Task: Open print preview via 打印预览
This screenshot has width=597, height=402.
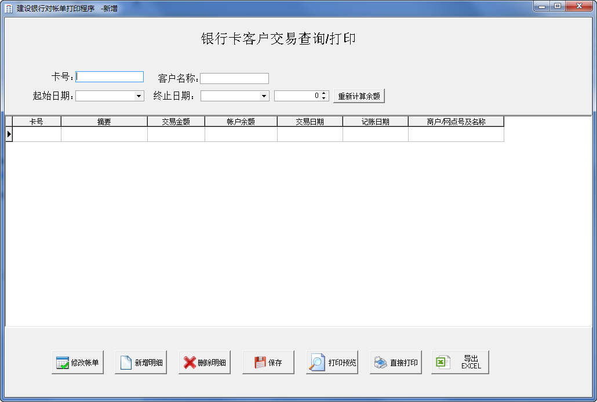Action: pyautogui.click(x=332, y=363)
